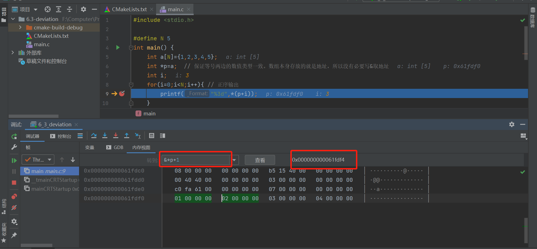
Task: Click the show execution point lines icon
Action: (x=80, y=136)
